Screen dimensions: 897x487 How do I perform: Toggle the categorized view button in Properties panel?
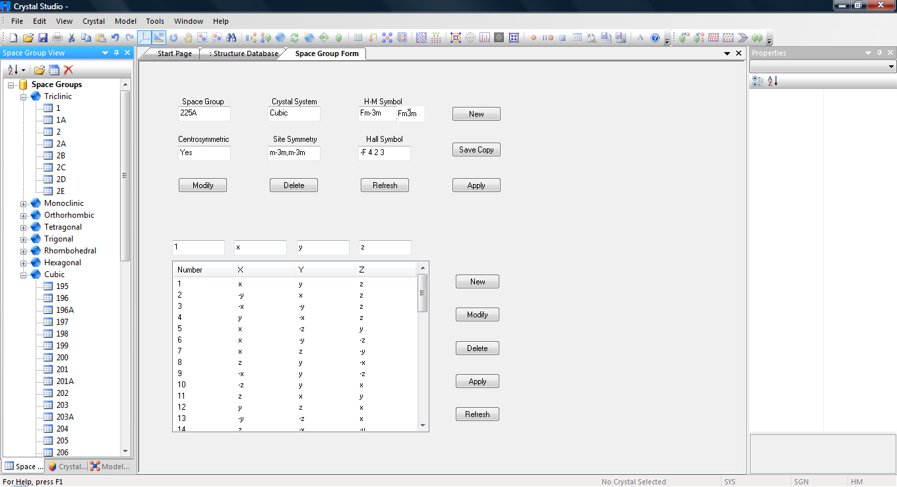(x=757, y=81)
